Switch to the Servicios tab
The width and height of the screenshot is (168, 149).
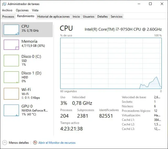click(117, 16)
